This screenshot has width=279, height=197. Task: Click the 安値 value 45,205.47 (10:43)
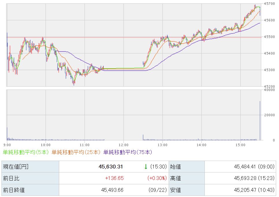(254, 190)
